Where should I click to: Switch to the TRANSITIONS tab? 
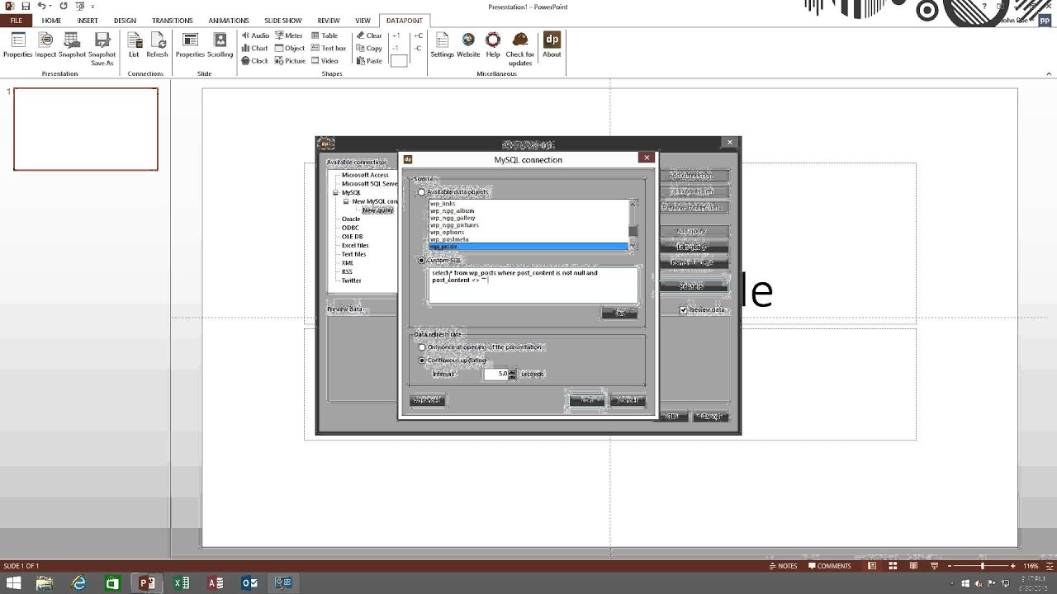coord(173,21)
